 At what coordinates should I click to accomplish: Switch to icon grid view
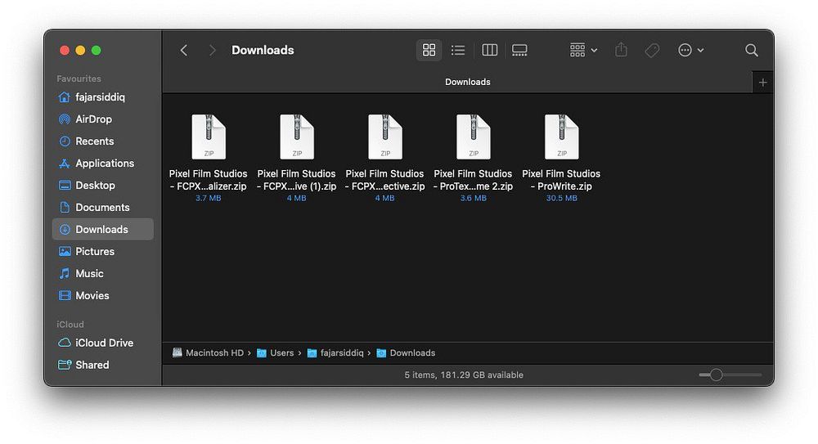pyautogui.click(x=429, y=50)
